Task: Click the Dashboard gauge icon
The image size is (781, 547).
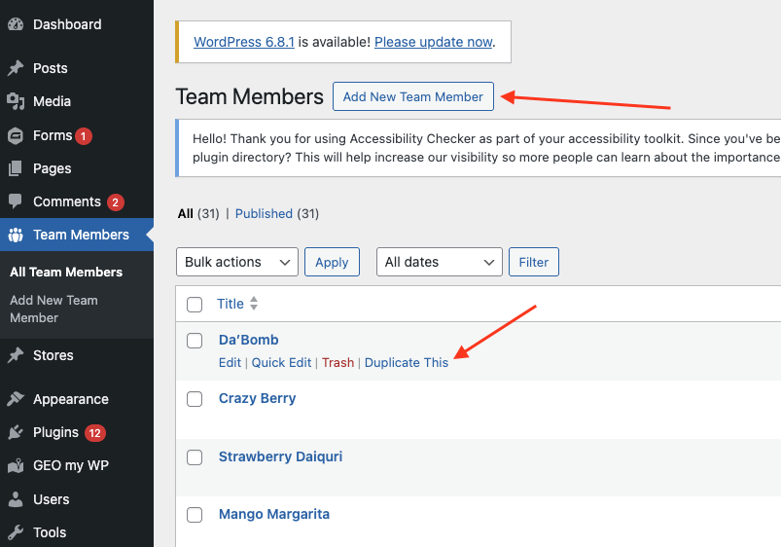Action: tap(16, 24)
